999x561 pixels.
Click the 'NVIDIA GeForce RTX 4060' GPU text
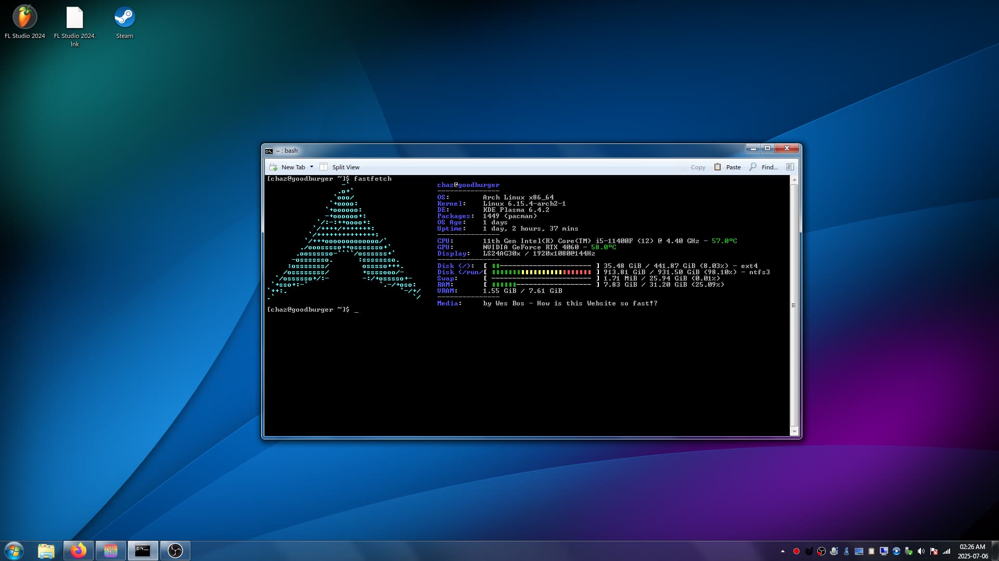coord(531,247)
